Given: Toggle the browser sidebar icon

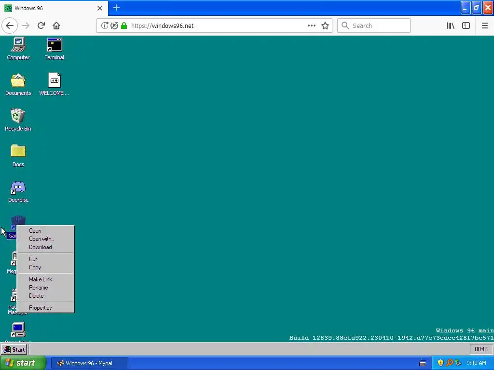Looking at the screenshot, I should [466, 26].
